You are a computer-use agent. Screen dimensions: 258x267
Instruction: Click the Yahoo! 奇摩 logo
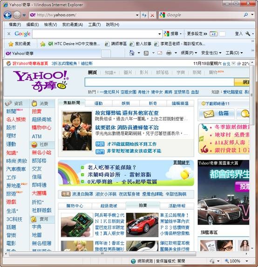41,81
